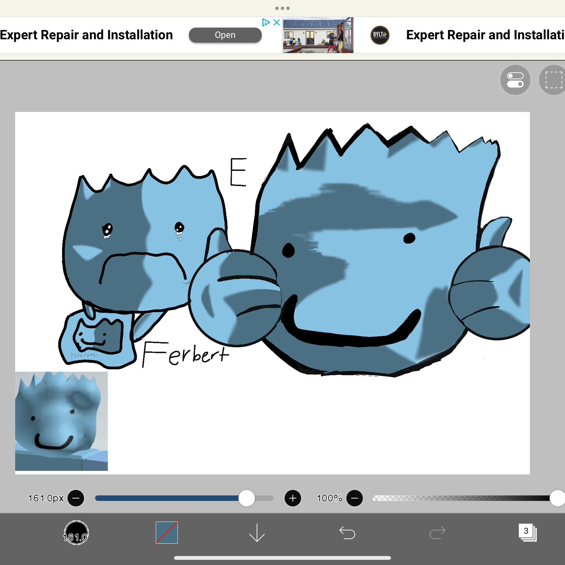Toggle the stabilizer switch icon
The image size is (565, 565).
(515, 80)
